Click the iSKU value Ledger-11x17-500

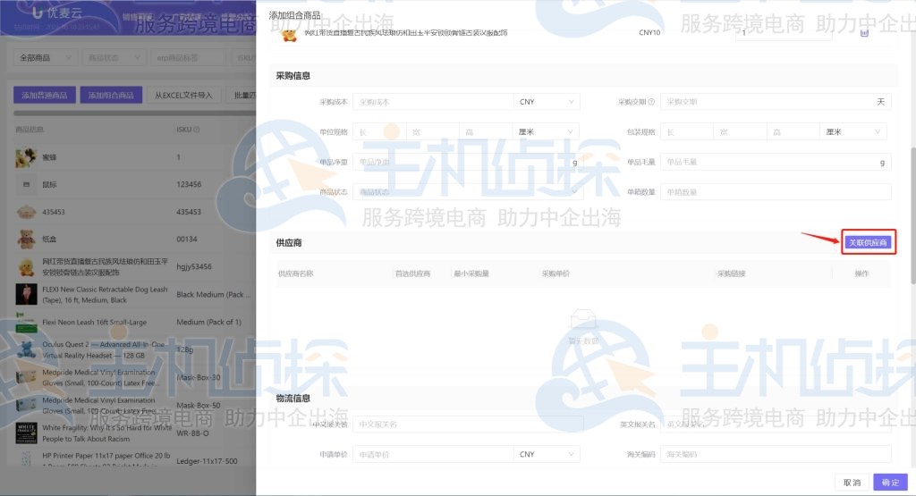207,461
